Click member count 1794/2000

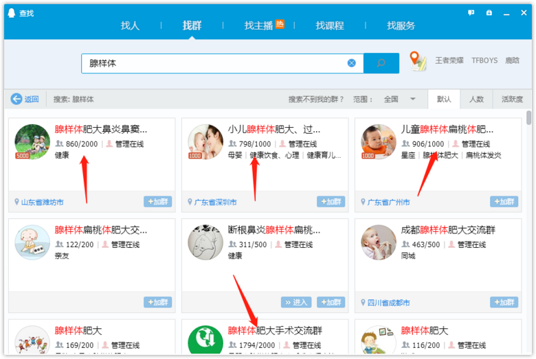point(257,345)
